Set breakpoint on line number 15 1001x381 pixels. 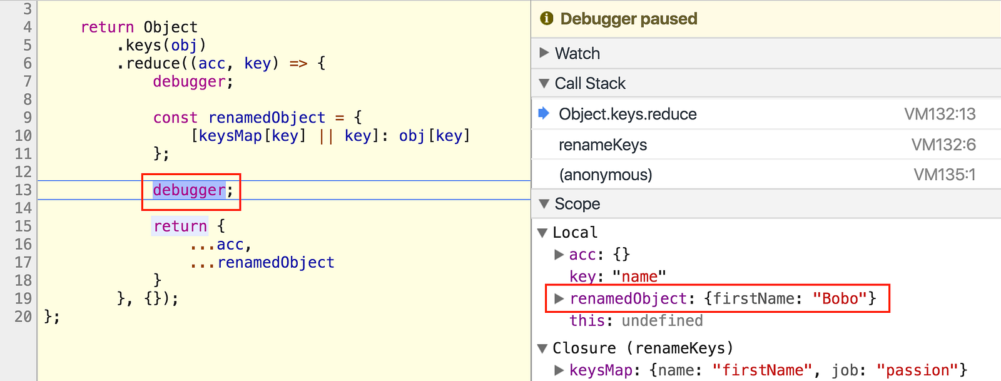point(23,226)
